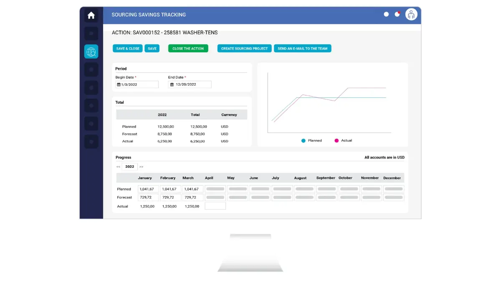
Task: Click the Home icon in sidebar
Action: tap(91, 16)
